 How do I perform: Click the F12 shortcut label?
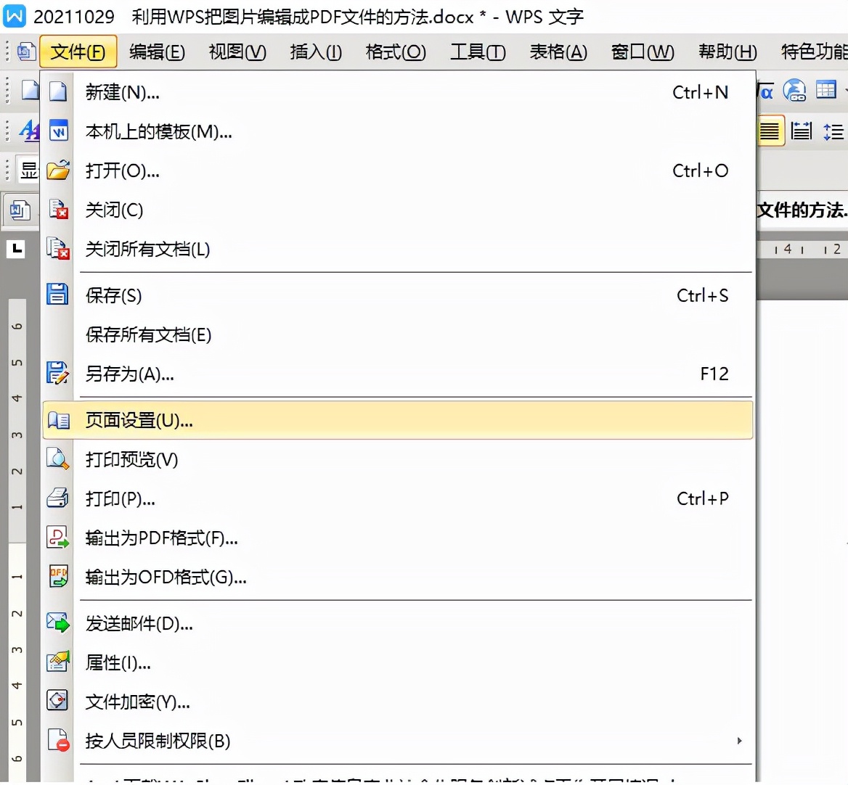714,374
